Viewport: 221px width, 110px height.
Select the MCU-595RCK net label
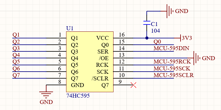click(x=172, y=62)
